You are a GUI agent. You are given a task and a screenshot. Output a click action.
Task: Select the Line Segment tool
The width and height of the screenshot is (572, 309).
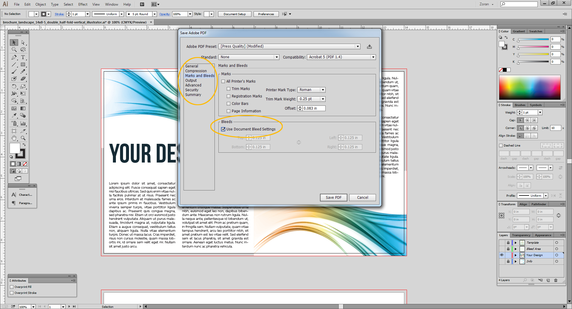coord(14,64)
